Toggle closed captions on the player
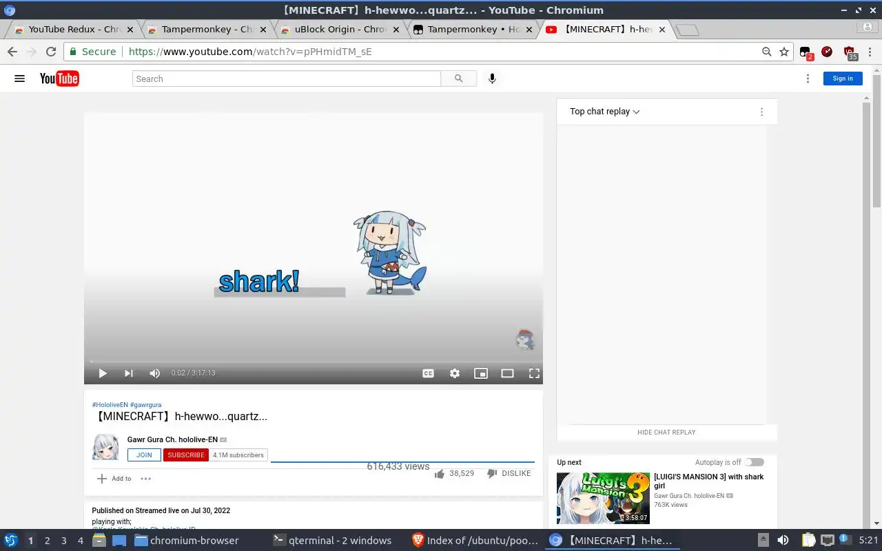 pyautogui.click(x=428, y=373)
